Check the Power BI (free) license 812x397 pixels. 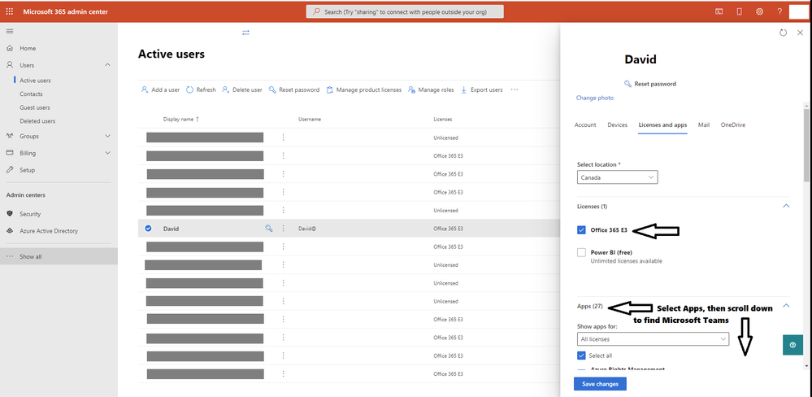pos(581,252)
